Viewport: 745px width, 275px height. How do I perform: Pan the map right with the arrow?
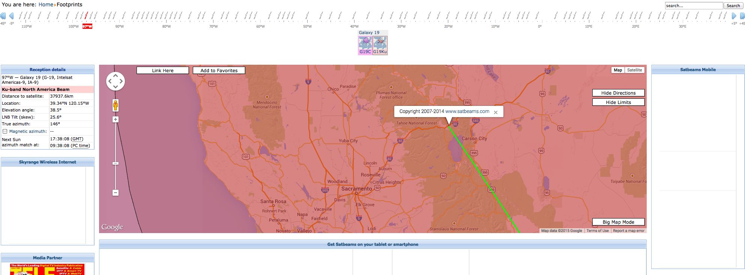[121, 81]
